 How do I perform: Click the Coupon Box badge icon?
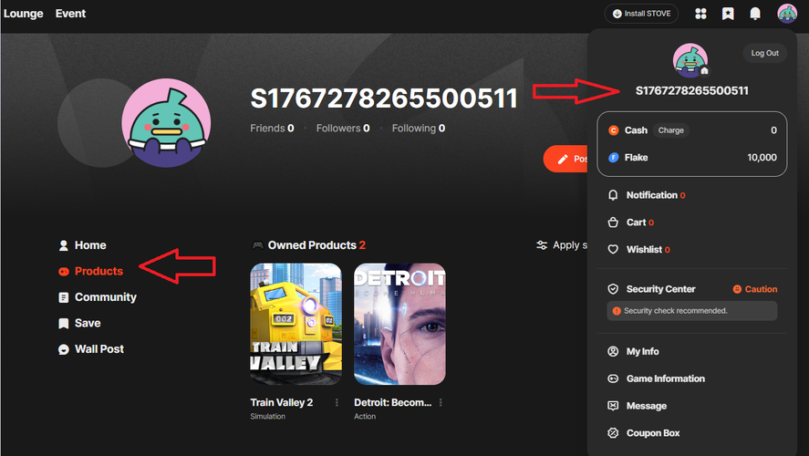point(613,433)
